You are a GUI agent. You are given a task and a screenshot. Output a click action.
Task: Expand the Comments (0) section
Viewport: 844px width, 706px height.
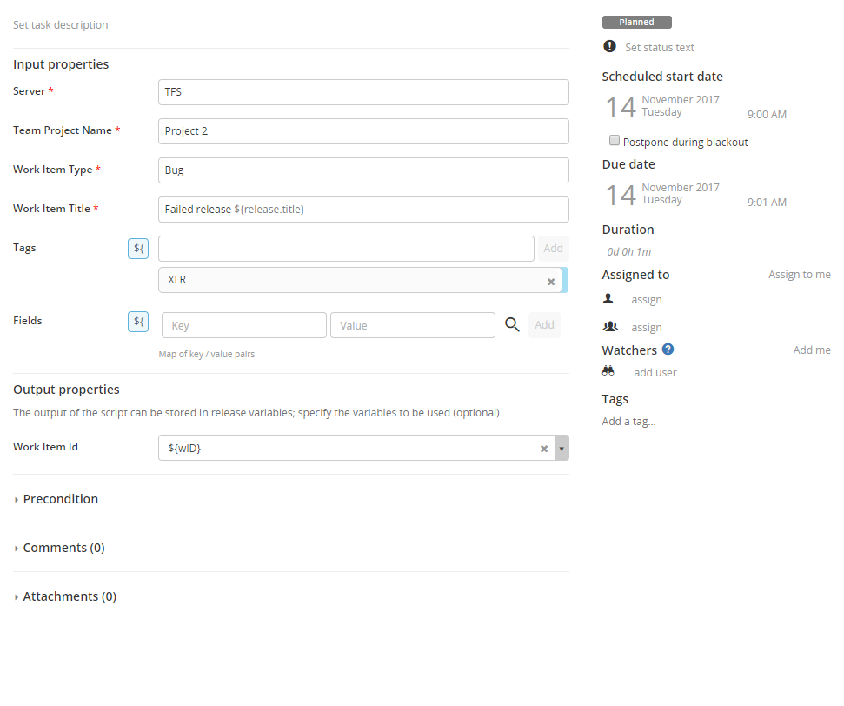(x=63, y=548)
